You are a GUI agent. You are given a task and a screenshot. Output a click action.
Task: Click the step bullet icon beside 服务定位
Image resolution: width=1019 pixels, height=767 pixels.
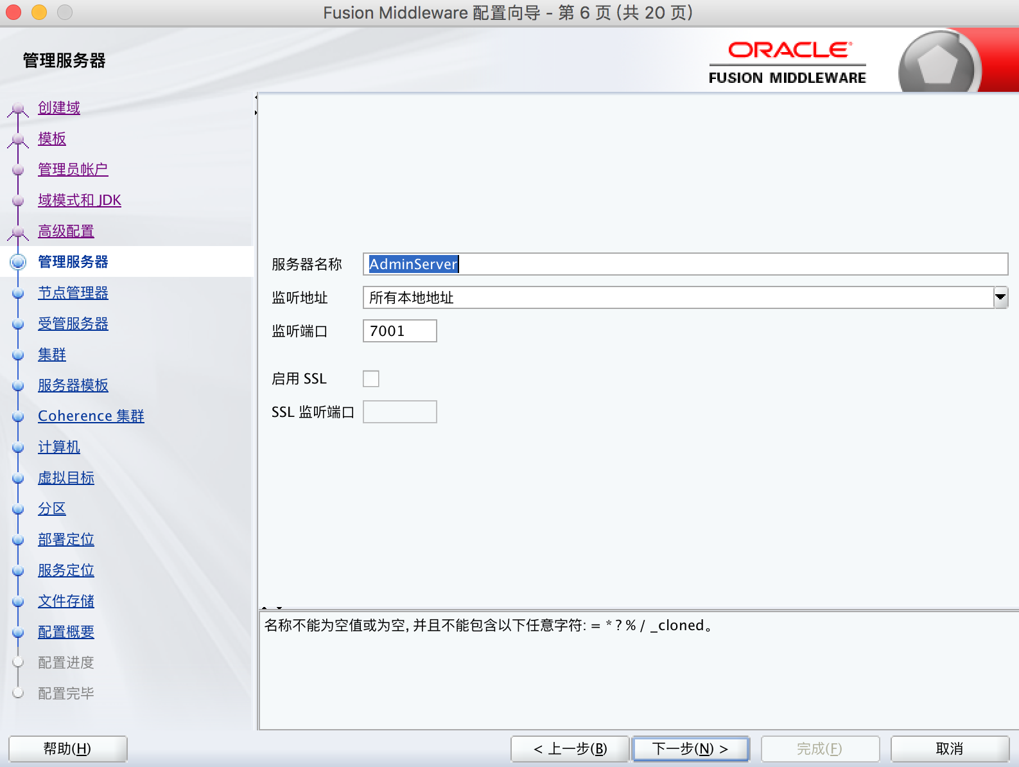point(18,571)
